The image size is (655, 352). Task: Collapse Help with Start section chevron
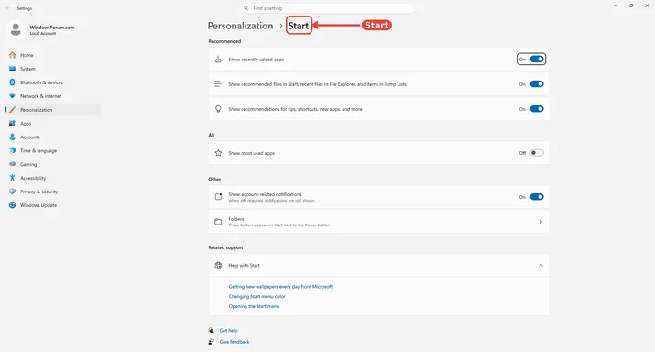point(541,265)
